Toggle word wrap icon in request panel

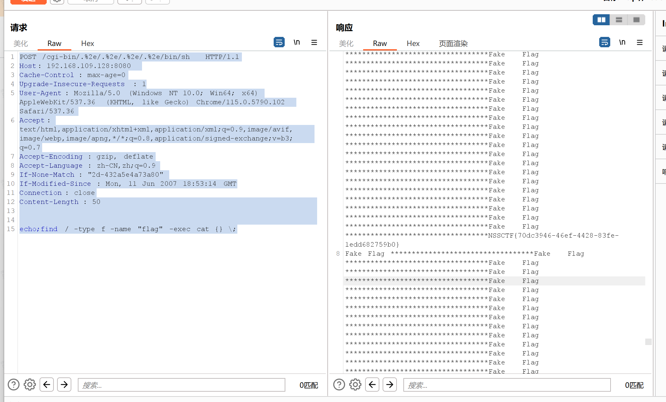pos(279,42)
